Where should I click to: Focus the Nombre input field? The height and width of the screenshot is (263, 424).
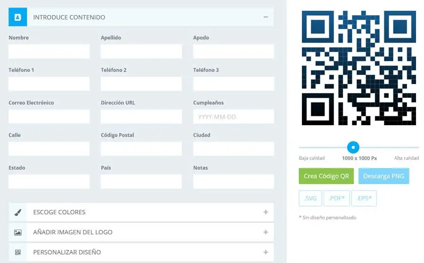[x=49, y=52]
